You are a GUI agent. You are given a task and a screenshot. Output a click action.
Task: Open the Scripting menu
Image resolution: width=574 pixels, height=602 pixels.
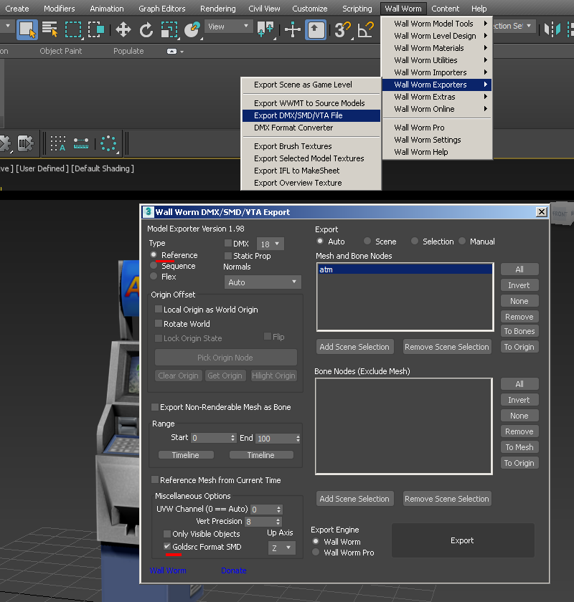pyautogui.click(x=357, y=9)
